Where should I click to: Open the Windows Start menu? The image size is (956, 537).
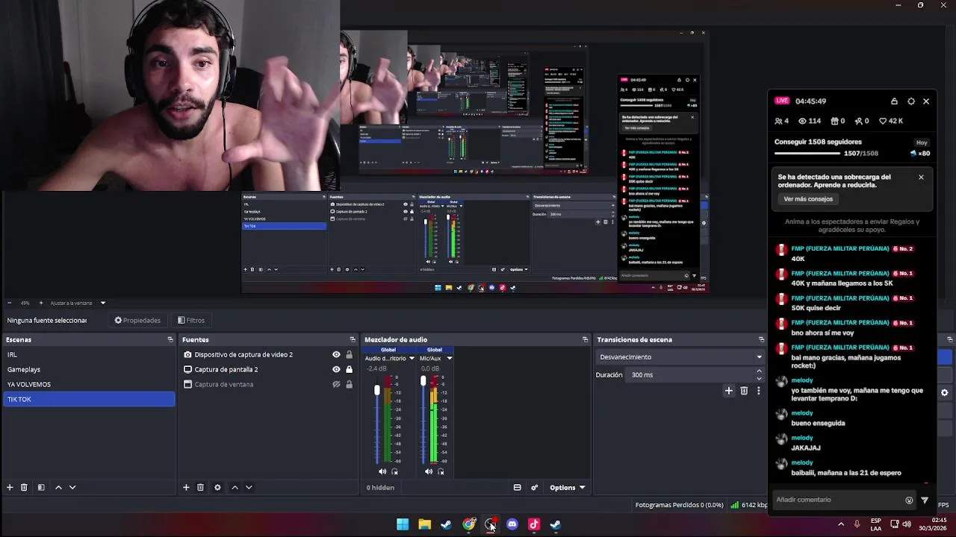click(403, 524)
